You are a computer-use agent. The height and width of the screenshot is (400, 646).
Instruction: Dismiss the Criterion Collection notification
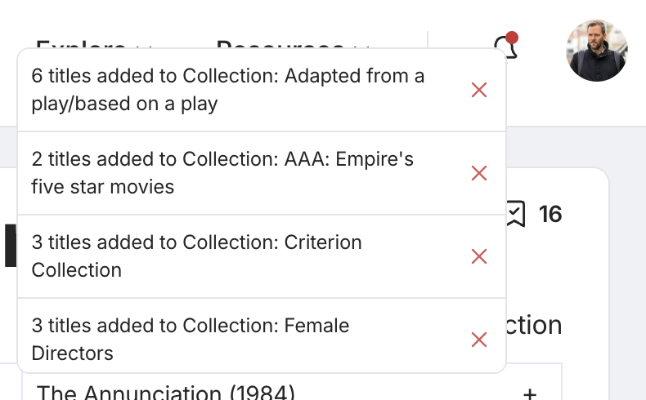tap(479, 256)
